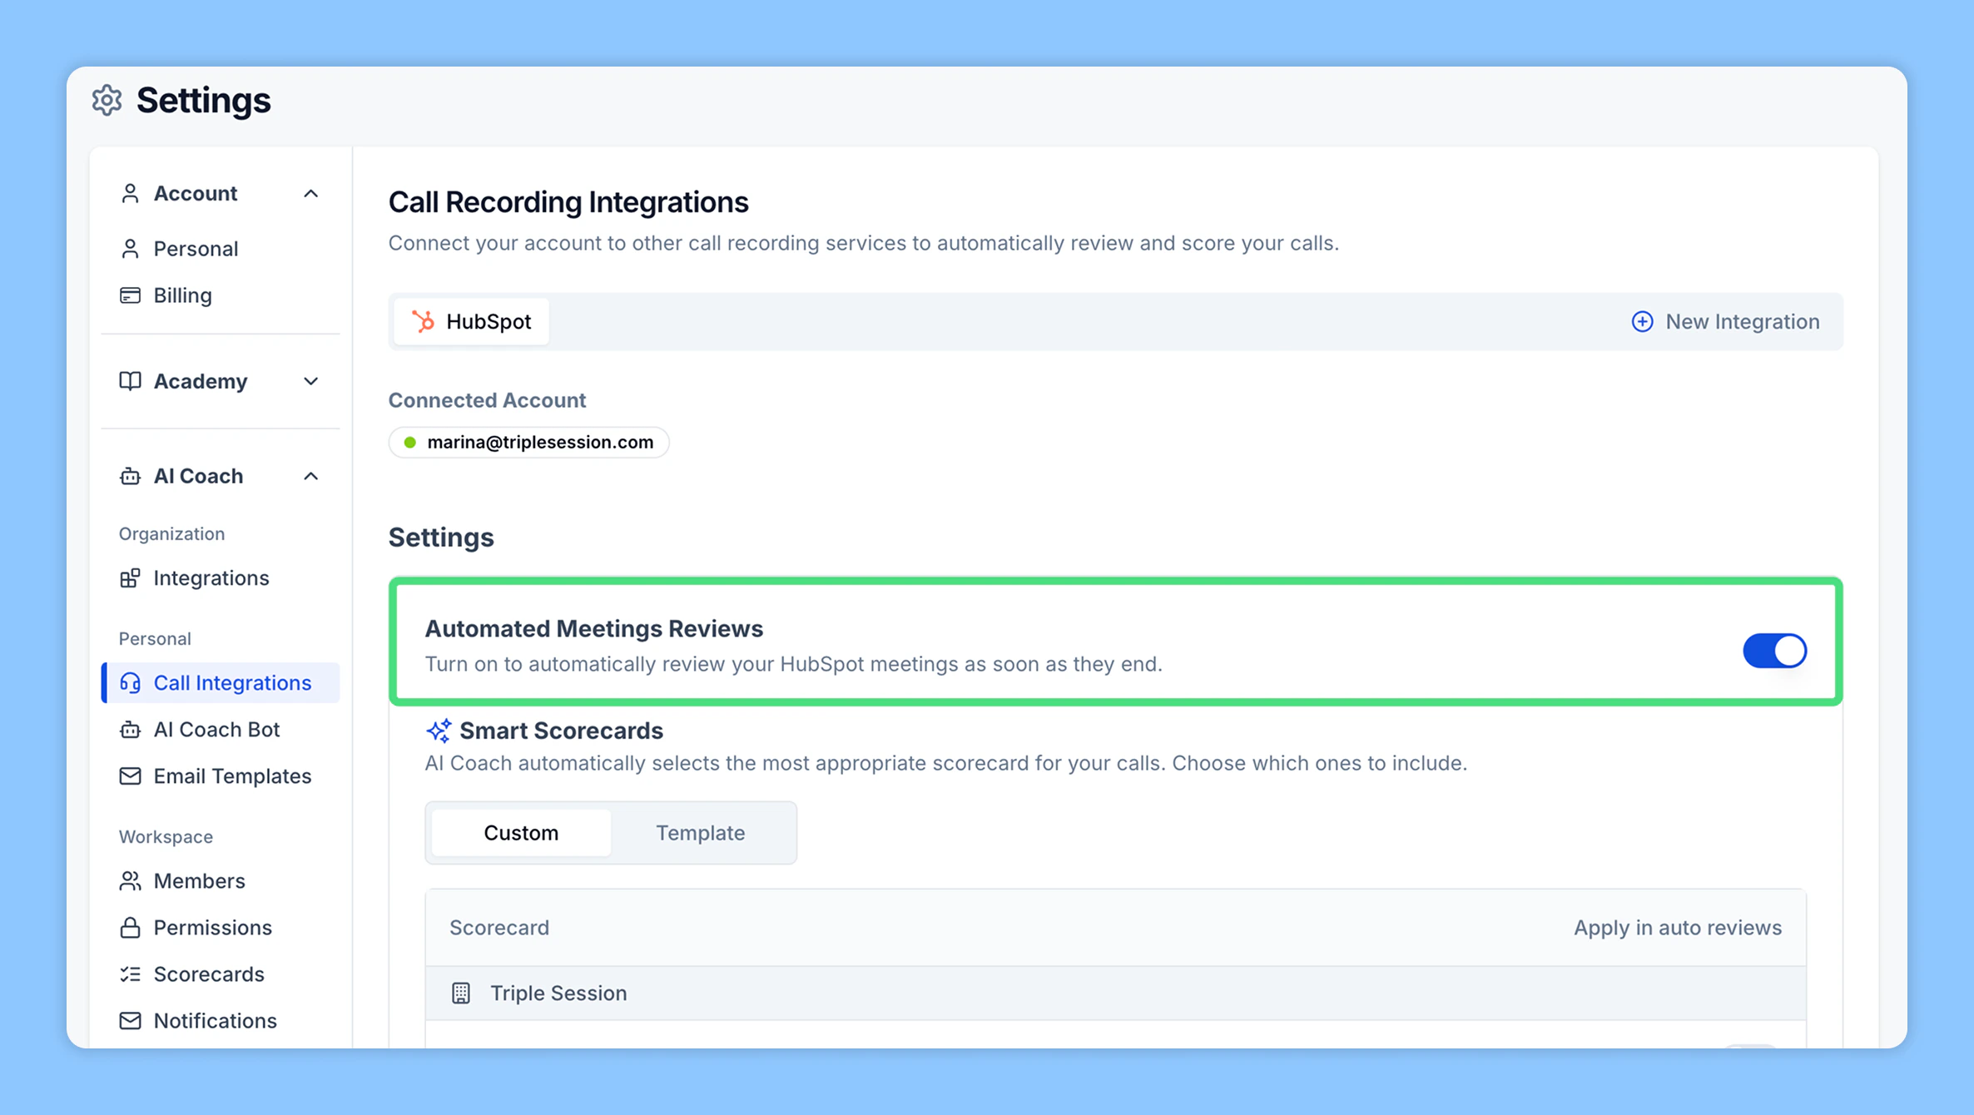Image resolution: width=1974 pixels, height=1115 pixels.
Task: Switch to the Custom scorecards tab
Action: [x=521, y=833]
